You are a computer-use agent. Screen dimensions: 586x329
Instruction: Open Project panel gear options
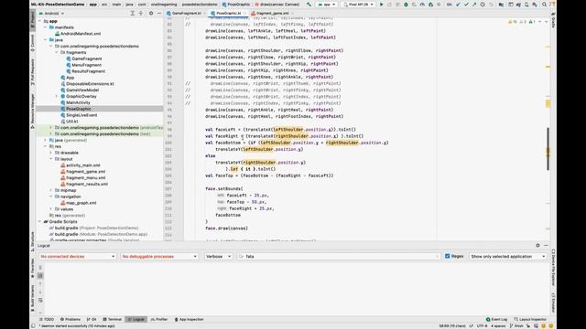pyautogui.click(x=151, y=13)
